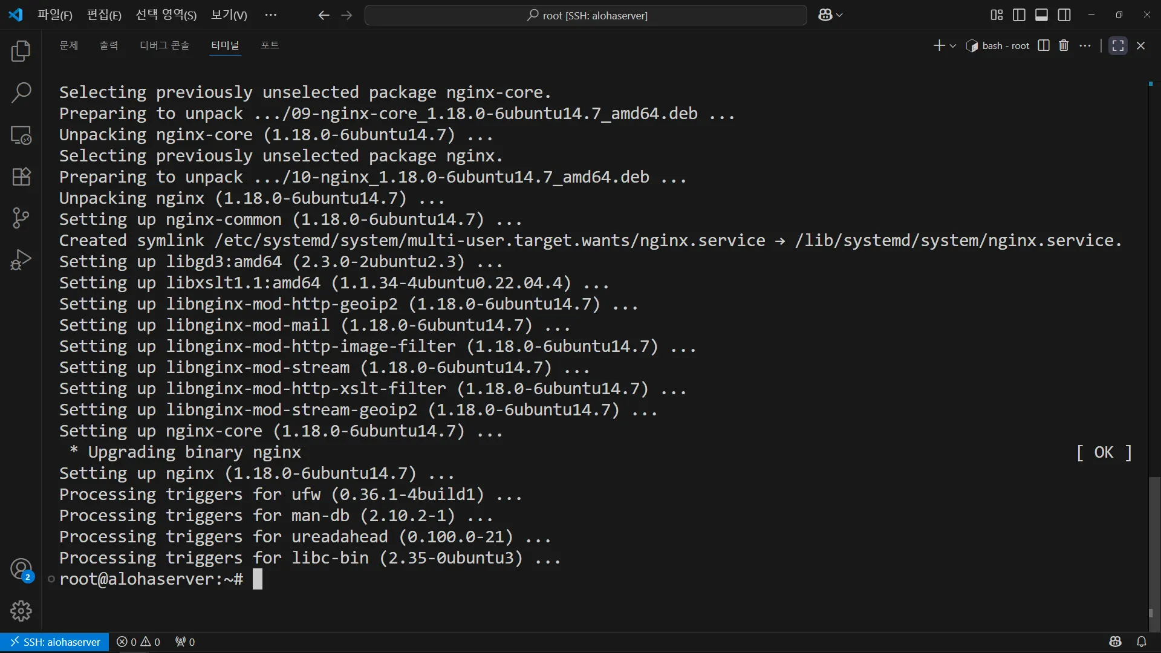The height and width of the screenshot is (653, 1161).
Task: Toggle the bottom panel visibility
Action: [1041, 15]
